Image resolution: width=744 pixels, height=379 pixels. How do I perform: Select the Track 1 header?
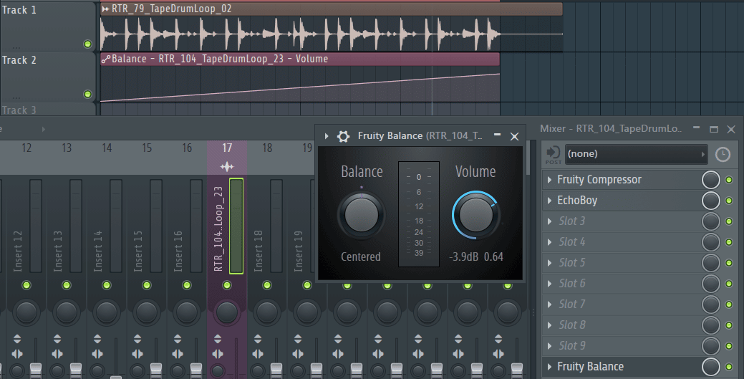coord(47,27)
